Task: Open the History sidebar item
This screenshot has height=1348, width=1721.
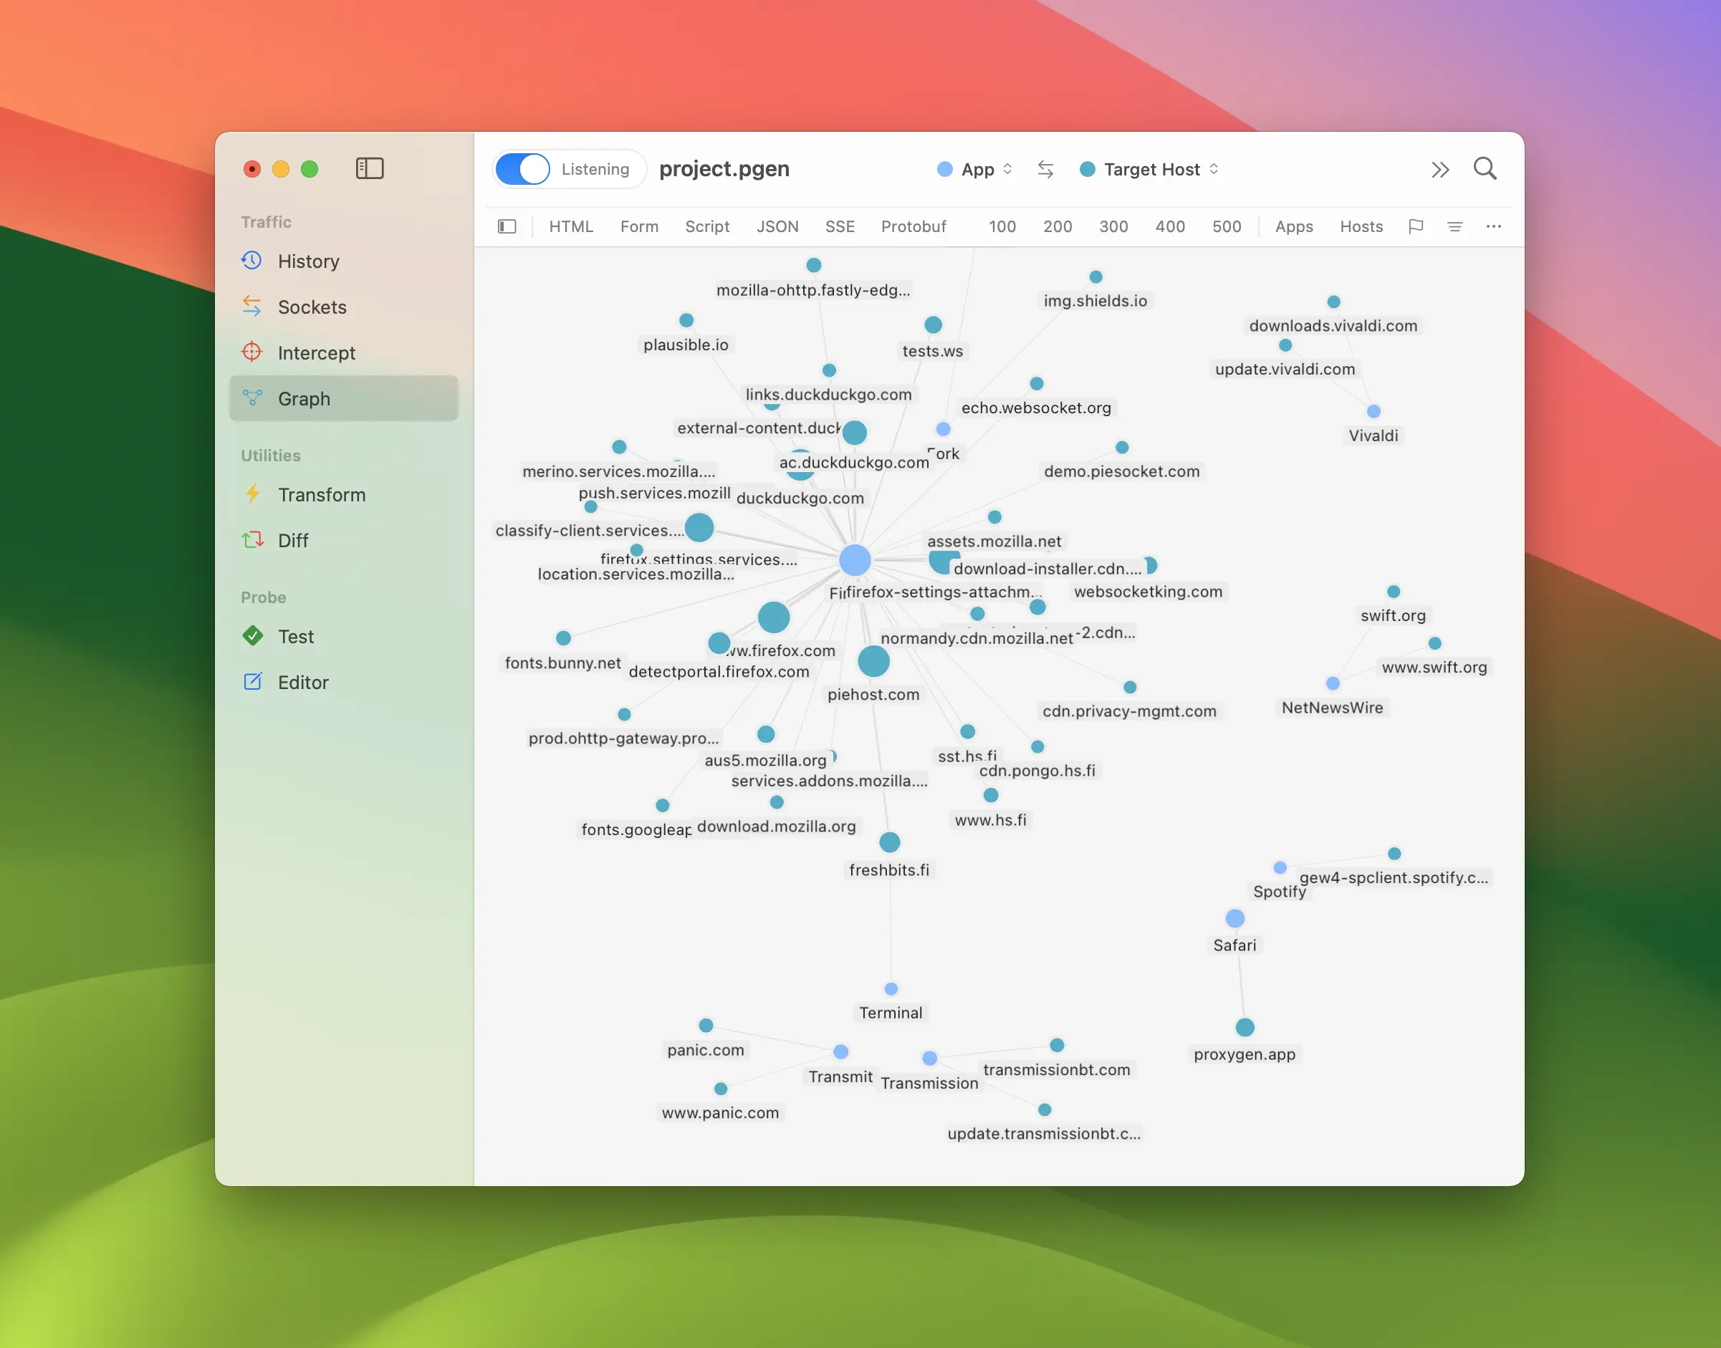Action: coord(343,261)
